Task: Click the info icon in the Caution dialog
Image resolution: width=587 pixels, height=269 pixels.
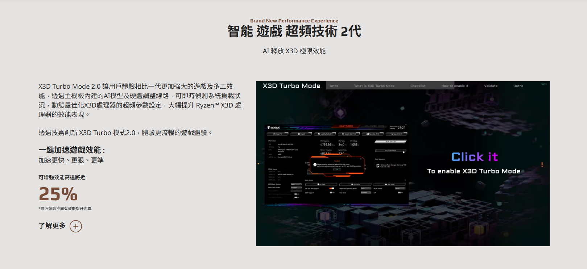Action: click(x=315, y=164)
